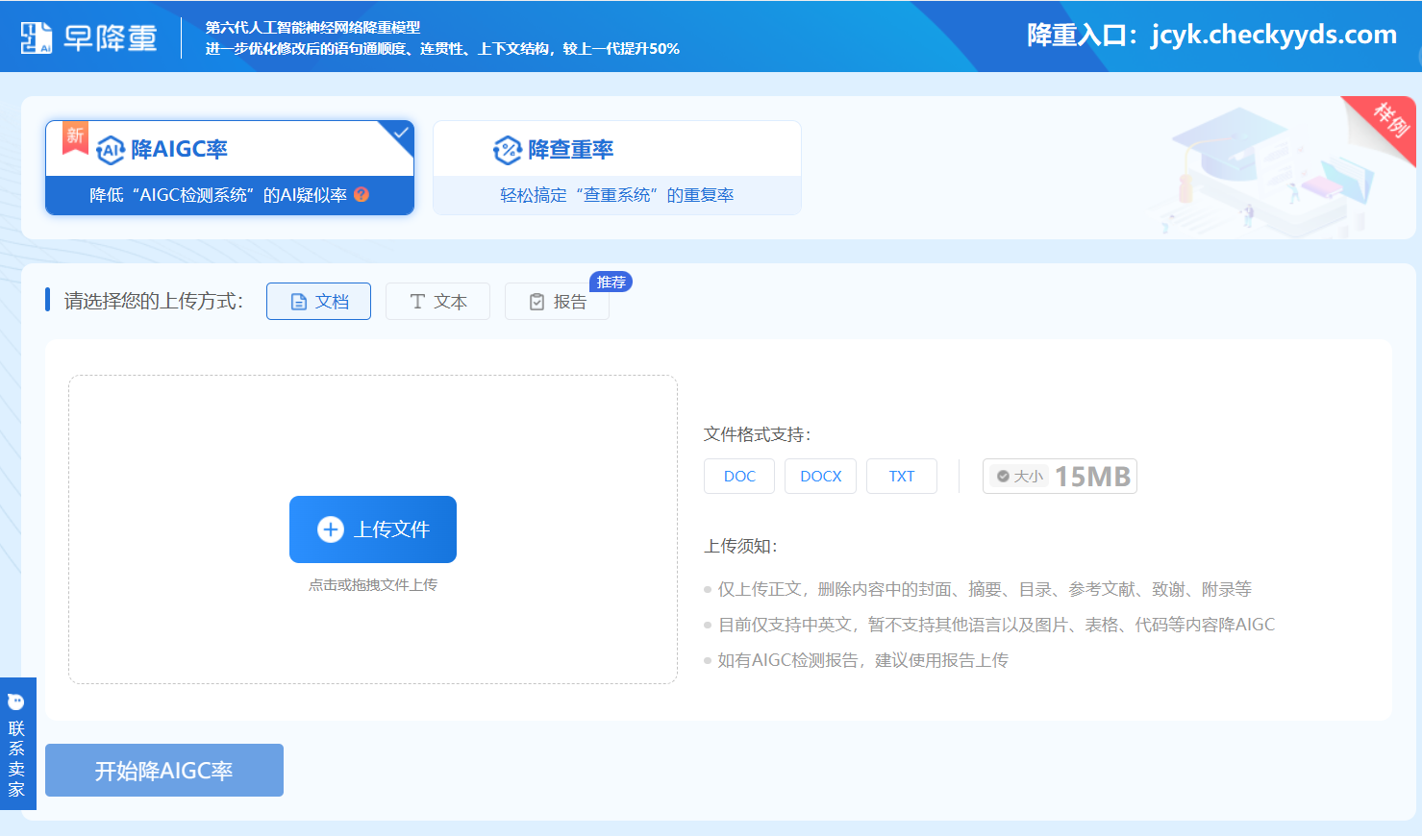Click the 上传文件 button
Image resolution: width=1422 pixels, height=836 pixels.
tap(373, 529)
